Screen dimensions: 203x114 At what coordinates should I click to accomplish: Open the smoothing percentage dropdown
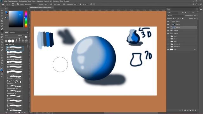tap(77, 4)
